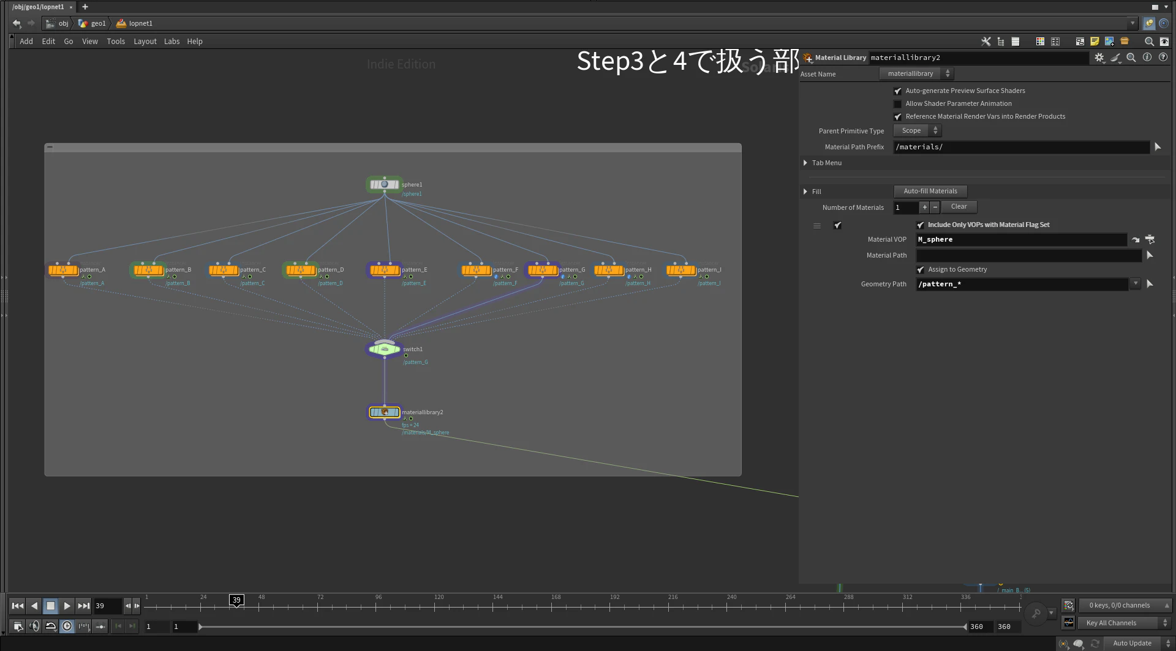Image resolution: width=1176 pixels, height=651 pixels.
Task: Toggle Auto-generate Preview Surface Shaders
Action: pyautogui.click(x=898, y=91)
